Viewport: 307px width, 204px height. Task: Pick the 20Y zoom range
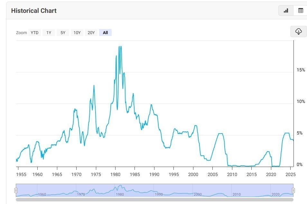(x=91, y=32)
